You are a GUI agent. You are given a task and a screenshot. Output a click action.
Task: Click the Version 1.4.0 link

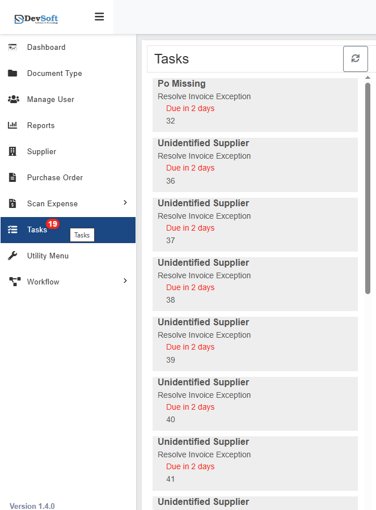pos(32,505)
